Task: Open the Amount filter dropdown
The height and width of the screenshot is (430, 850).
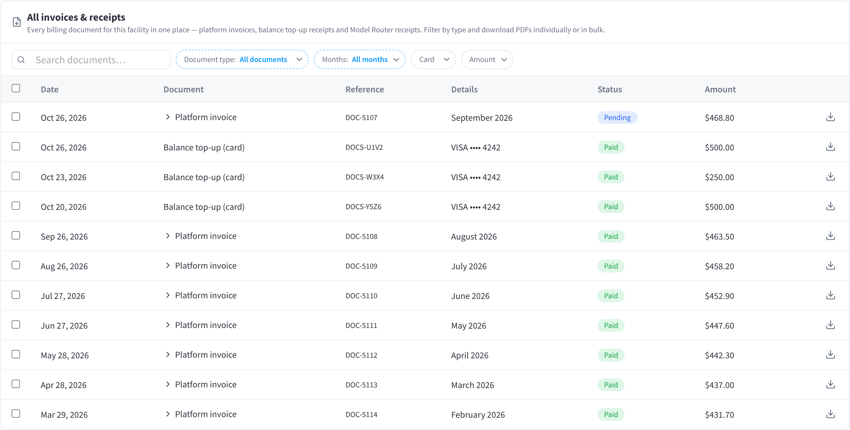Action: (x=487, y=60)
